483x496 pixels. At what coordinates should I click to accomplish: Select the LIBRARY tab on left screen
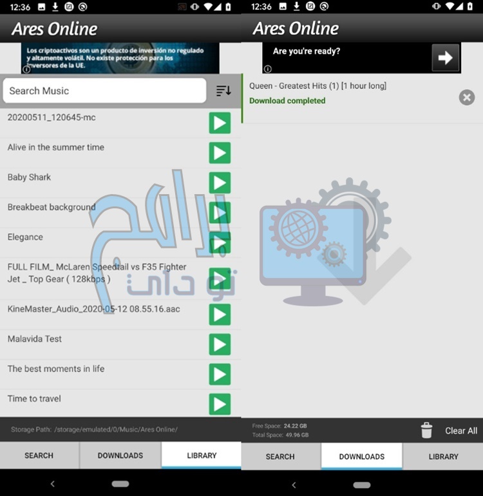click(x=202, y=455)
